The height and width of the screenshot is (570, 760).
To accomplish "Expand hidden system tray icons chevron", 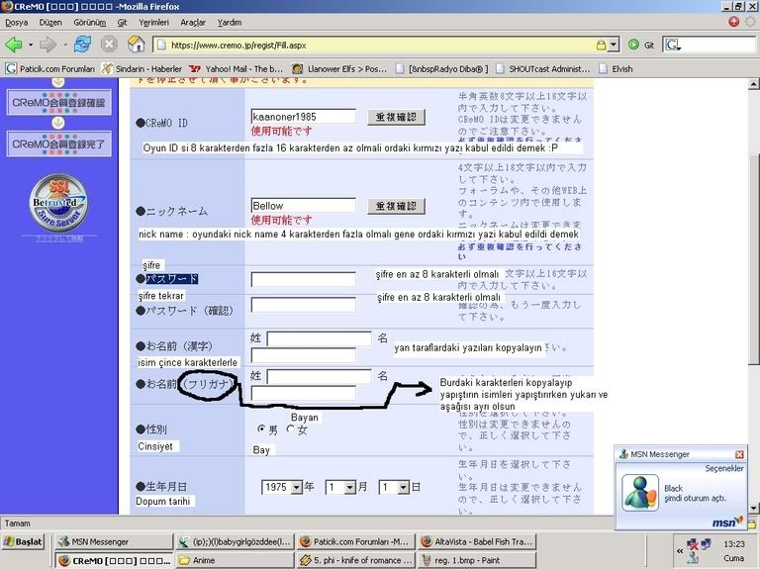I will coord(680,551).
